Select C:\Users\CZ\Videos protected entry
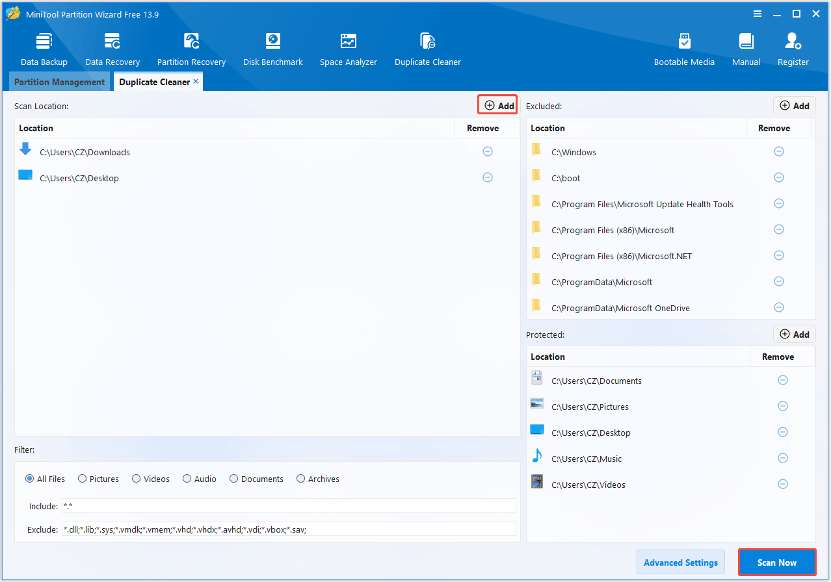 pyautogui.click(x=671, y=485)
